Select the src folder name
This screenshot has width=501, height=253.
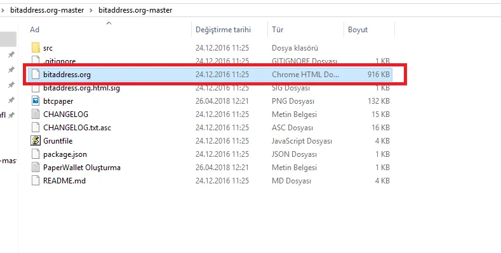[48, 48]
